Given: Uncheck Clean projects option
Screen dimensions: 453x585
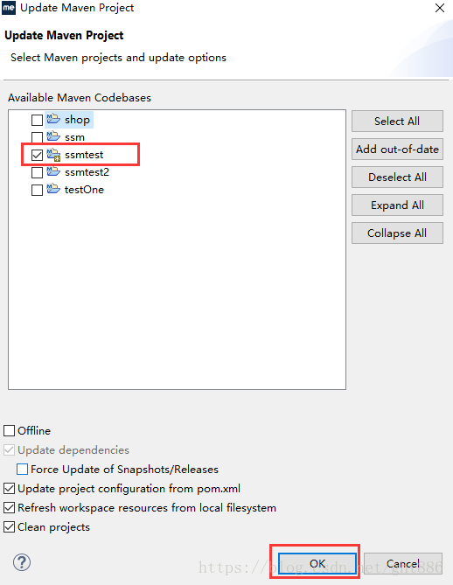Looking at the screenshot, I should (x=9, y=527).
